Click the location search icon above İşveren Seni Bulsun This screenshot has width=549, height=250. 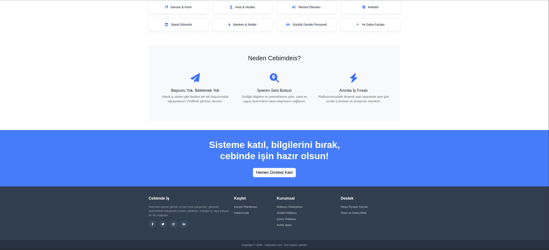[274, 78]
